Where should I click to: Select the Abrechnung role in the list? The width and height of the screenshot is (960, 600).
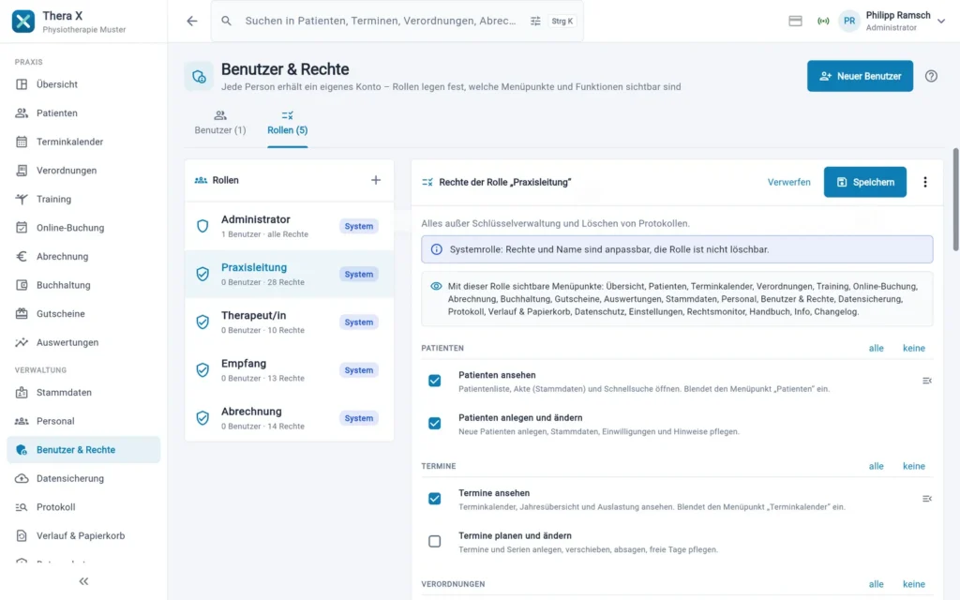(x=289, y=418)
